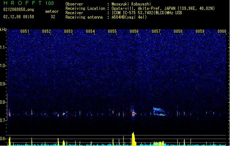
Task: Click time marker 0900
Action: pyautogui.click(x=222, y=31)
